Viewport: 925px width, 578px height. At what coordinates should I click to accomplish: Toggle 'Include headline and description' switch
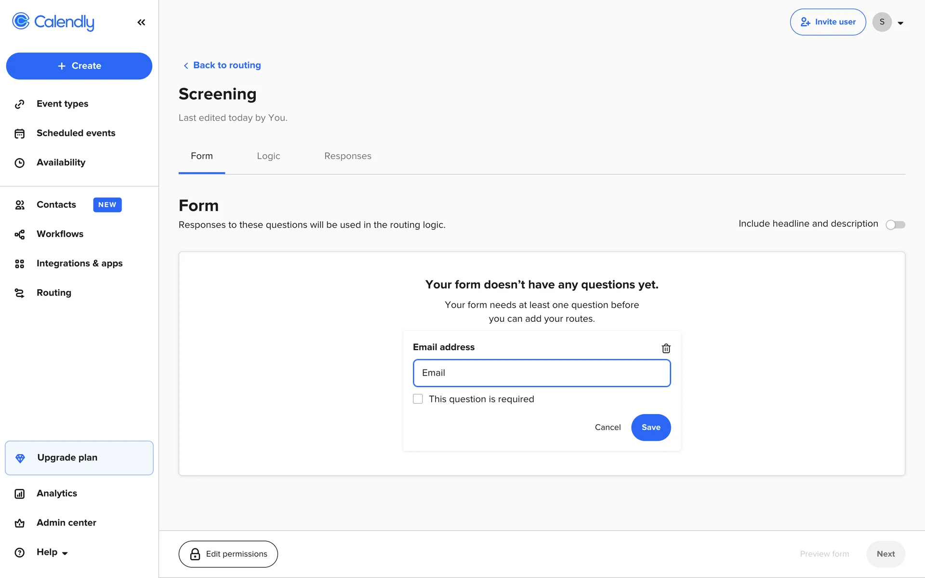pos(895,224)
